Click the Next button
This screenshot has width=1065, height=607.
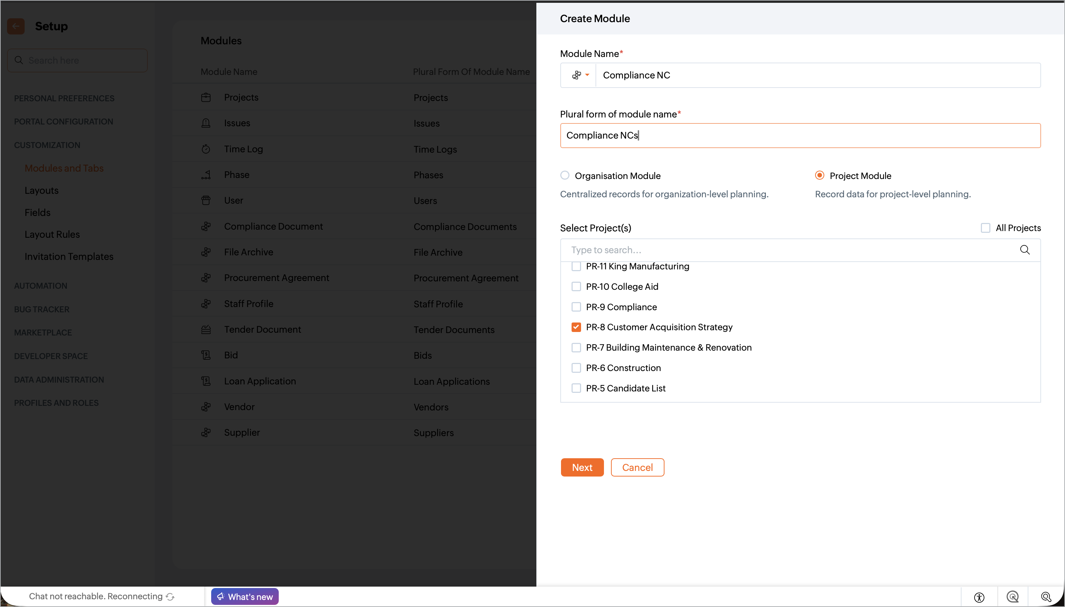tap(582, 467)
